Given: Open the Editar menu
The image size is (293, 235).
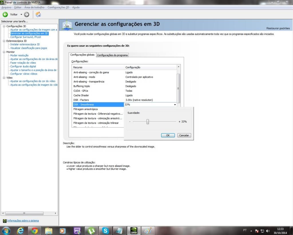Looking at the screenshot, I should [x=18, y=7].
